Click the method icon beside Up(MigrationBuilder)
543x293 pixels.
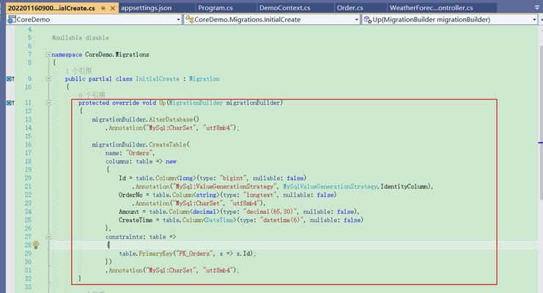point(367,19)
